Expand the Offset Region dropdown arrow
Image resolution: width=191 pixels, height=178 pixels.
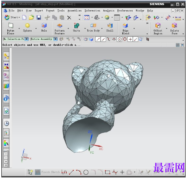(167, 28)
